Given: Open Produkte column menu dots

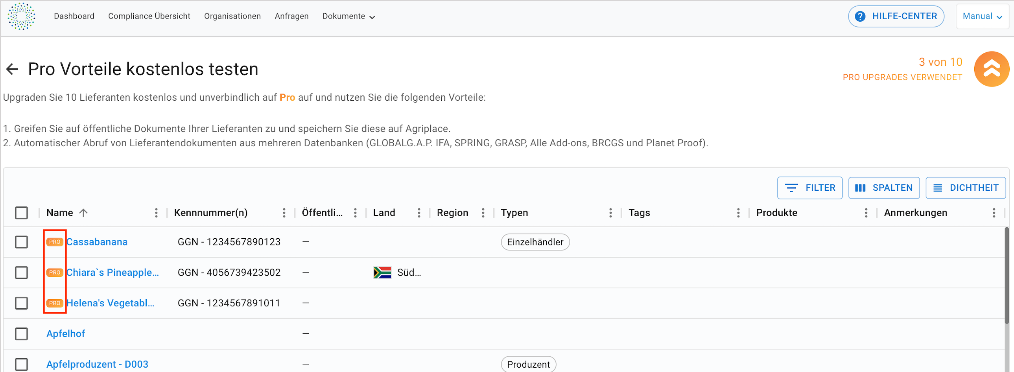Looking at the screenshot, I should (x=866, y=213).
